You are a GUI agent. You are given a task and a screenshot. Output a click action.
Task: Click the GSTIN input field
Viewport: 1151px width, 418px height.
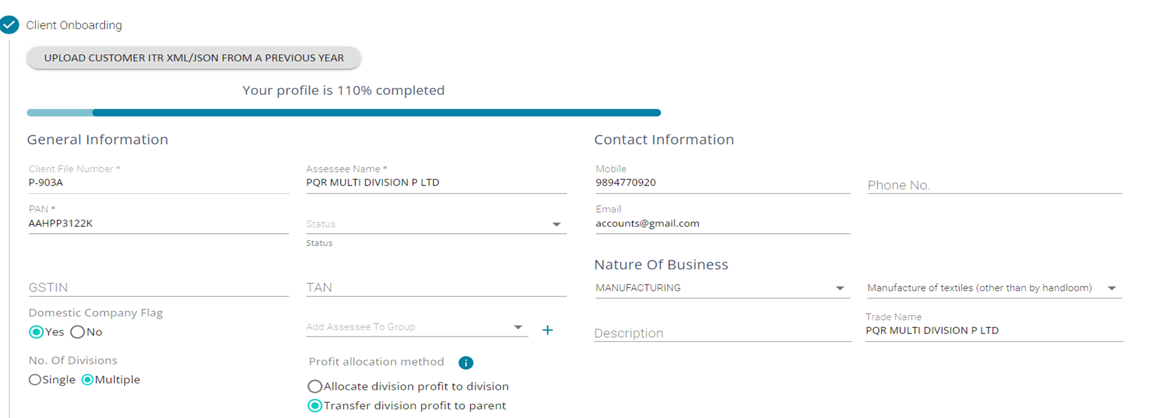point(158,287)
